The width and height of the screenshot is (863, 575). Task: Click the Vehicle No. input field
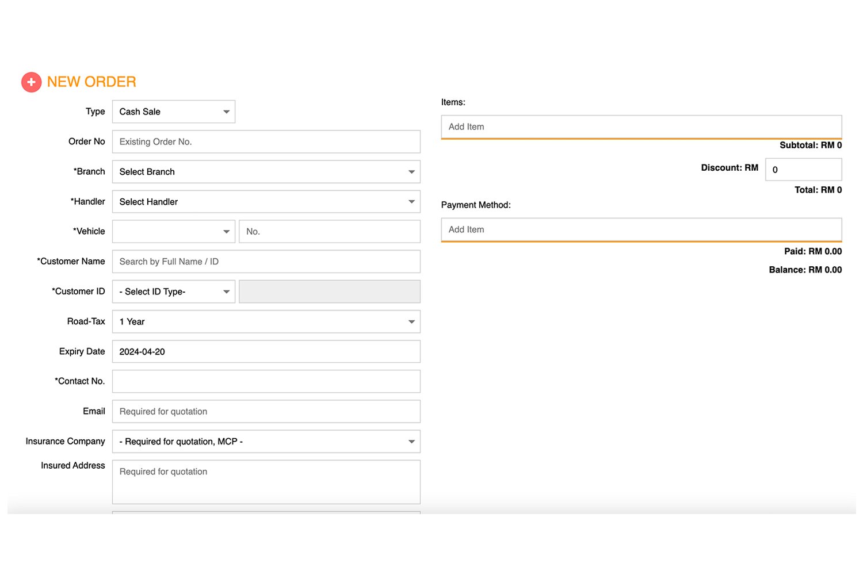pos(329,232)
